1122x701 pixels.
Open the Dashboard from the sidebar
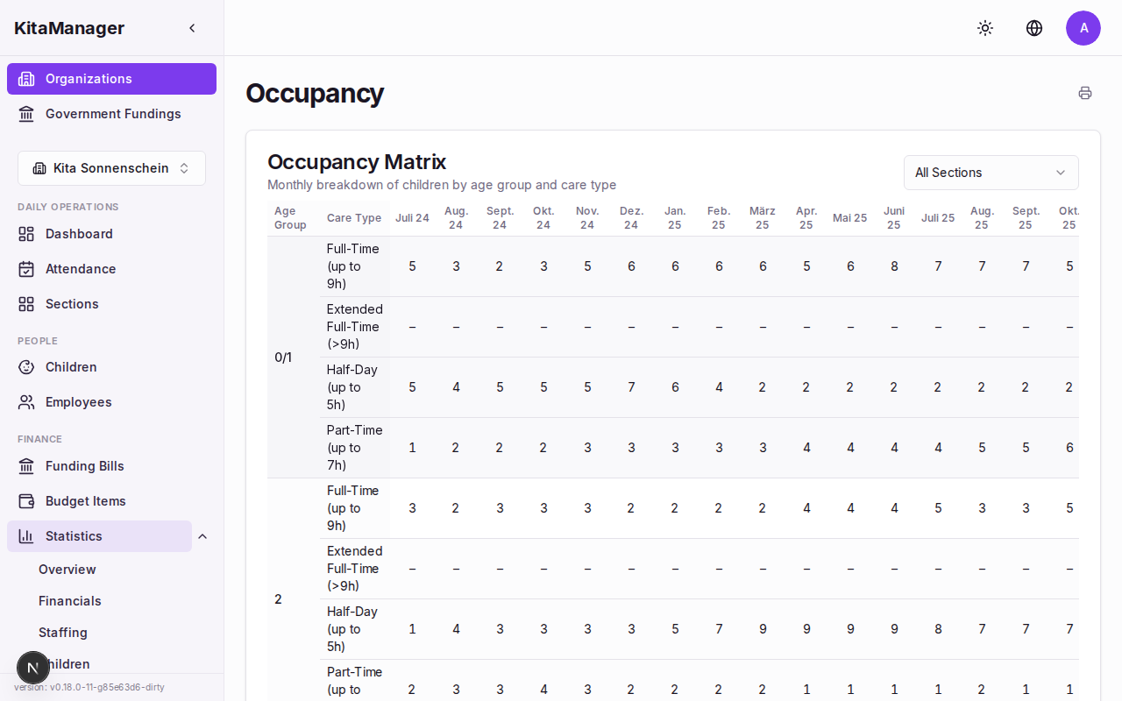[x=27, y=234]
